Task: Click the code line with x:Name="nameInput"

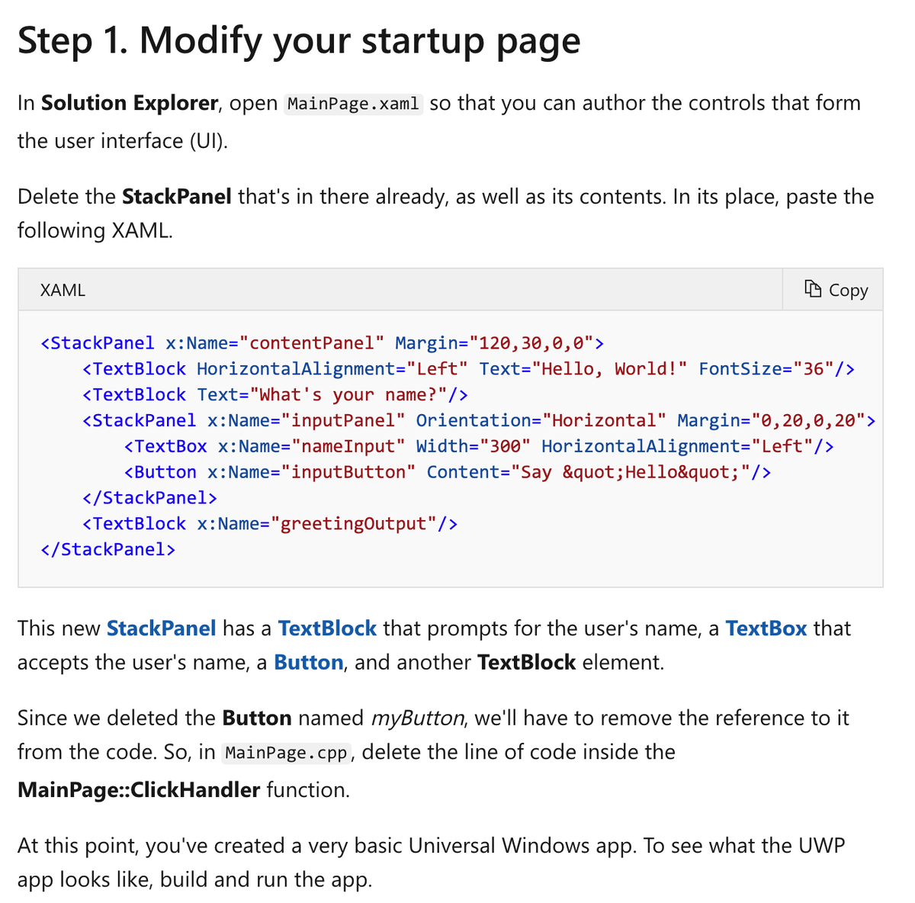Action: click(479, 446)
